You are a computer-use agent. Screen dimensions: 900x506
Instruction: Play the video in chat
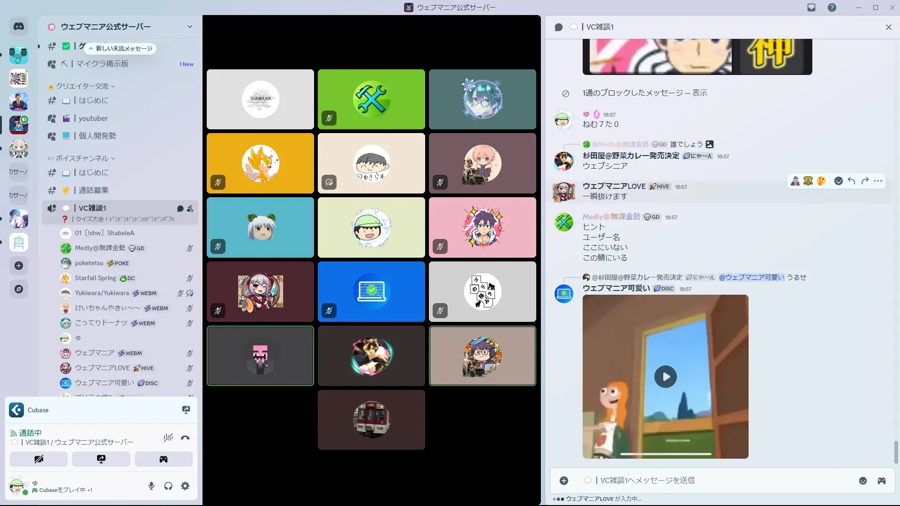(x=665, y=377)
